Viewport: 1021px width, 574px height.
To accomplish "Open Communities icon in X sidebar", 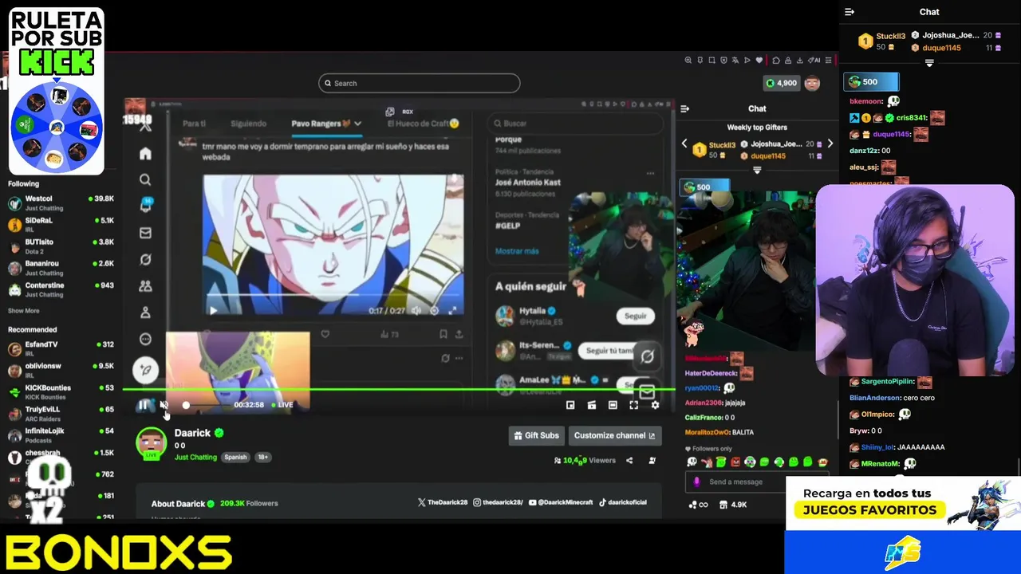I will (x=145, y=285).
